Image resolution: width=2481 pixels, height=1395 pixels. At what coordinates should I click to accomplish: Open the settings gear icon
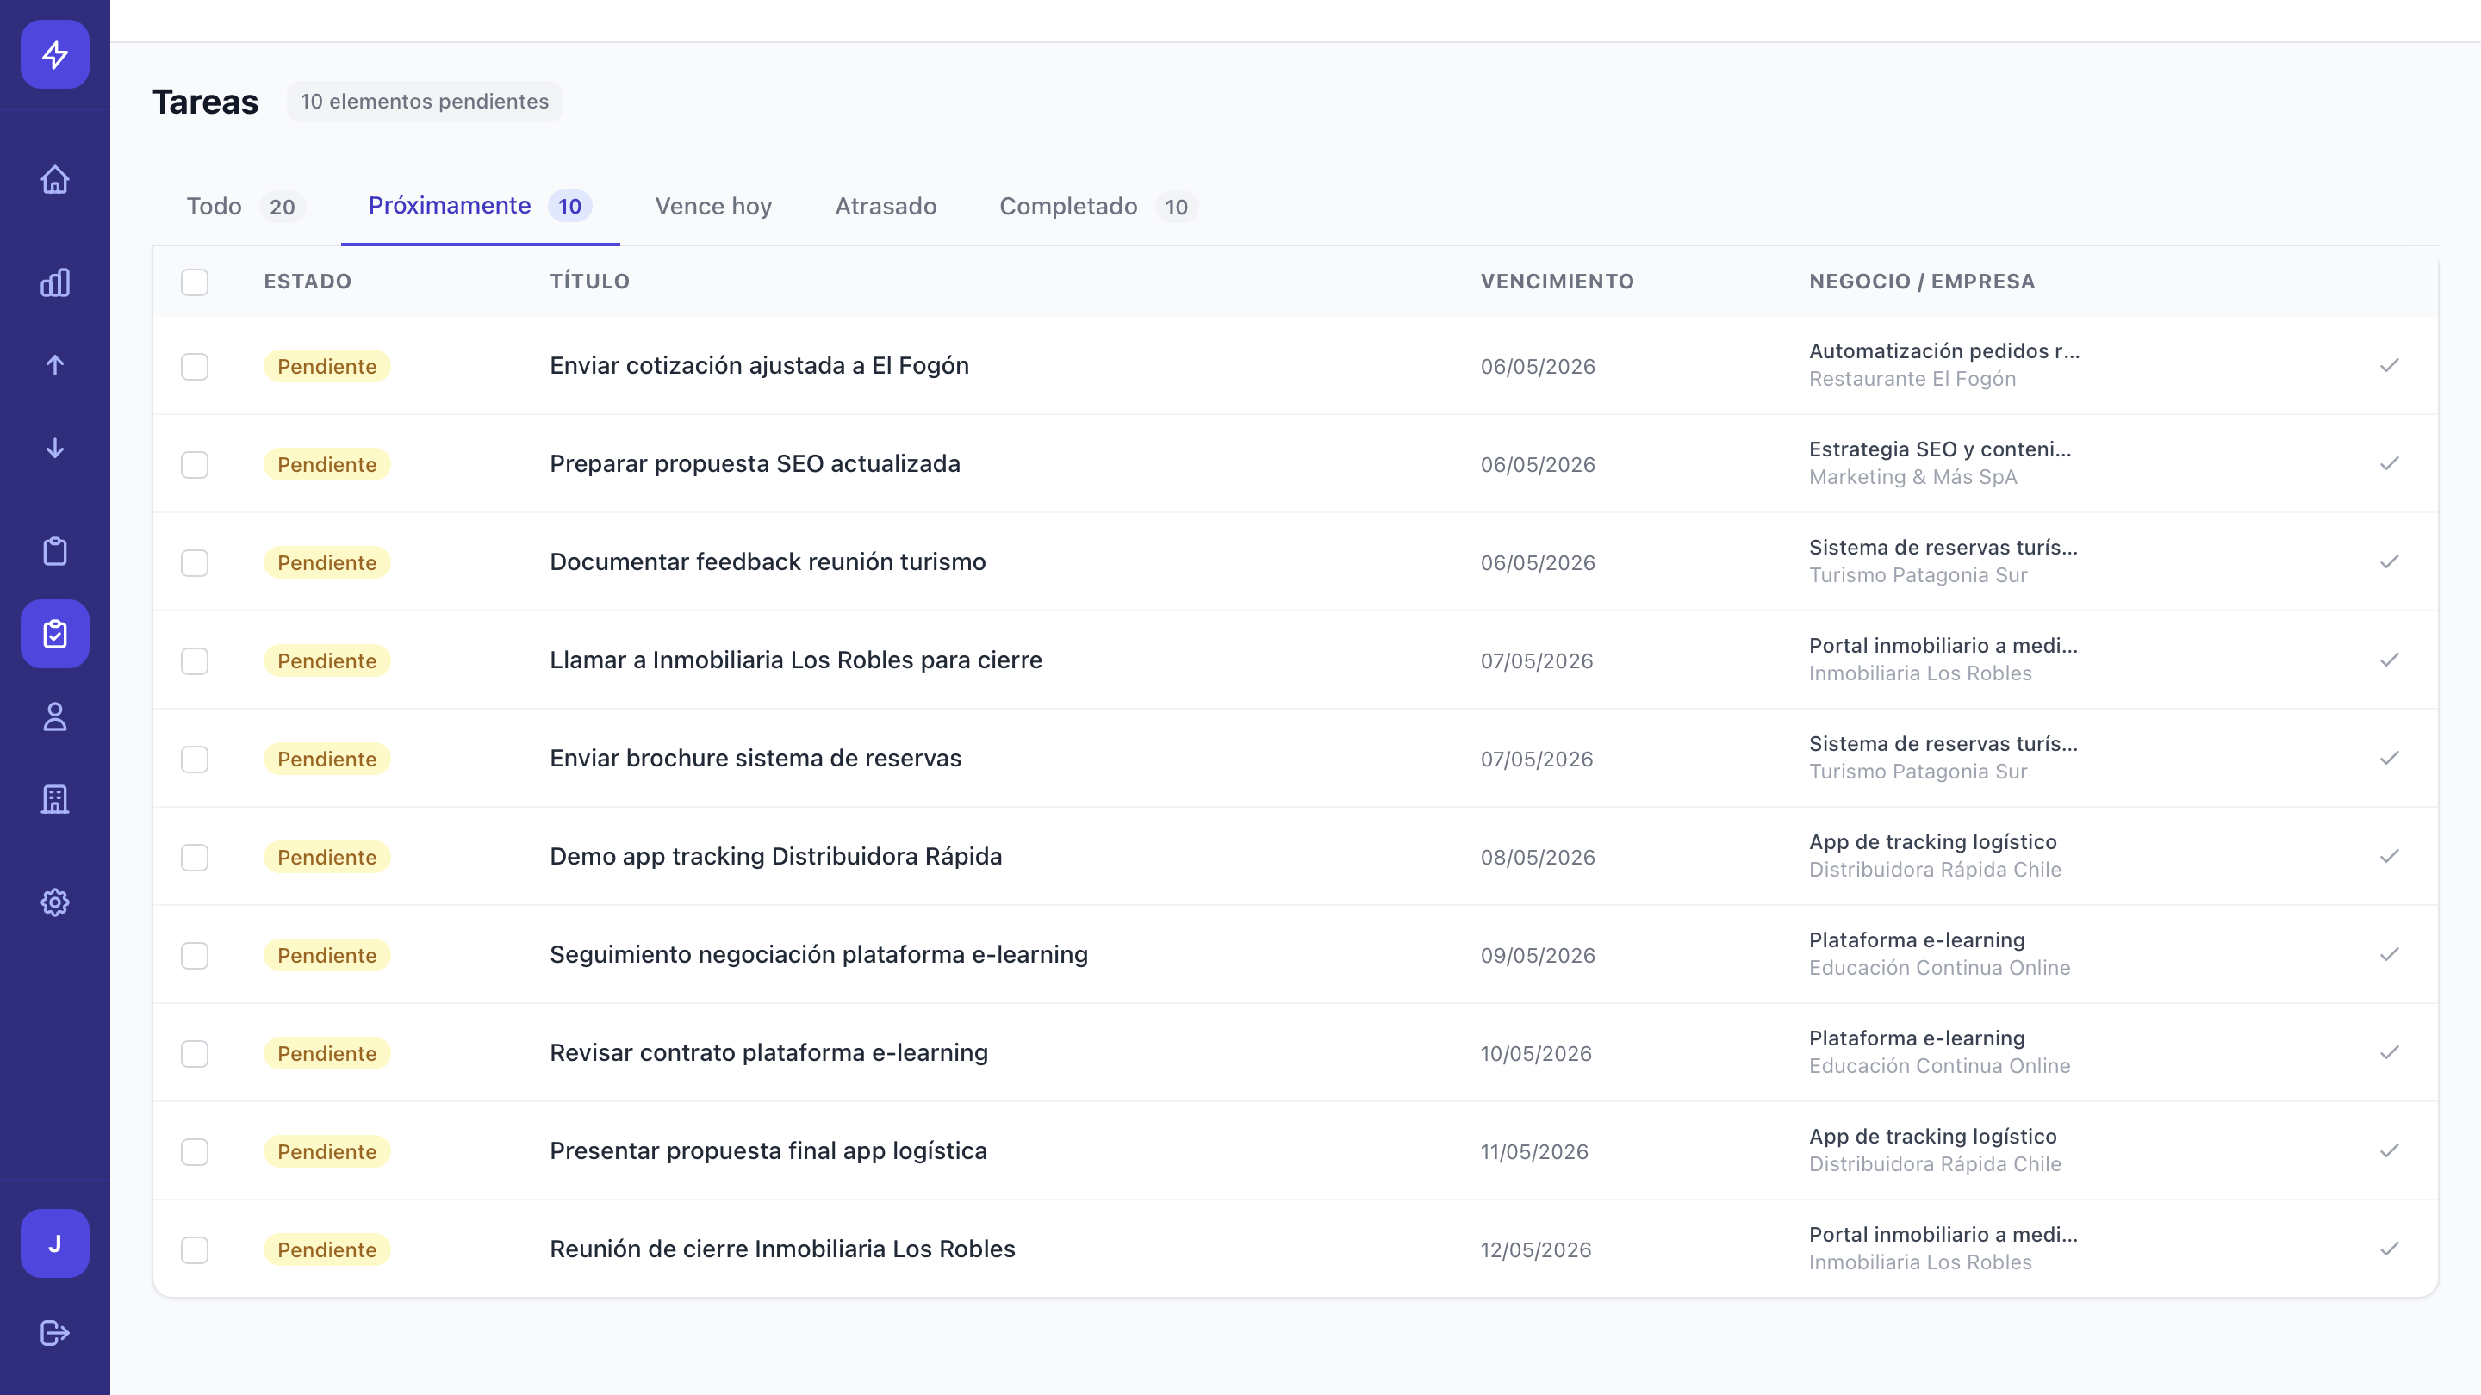click(x=55, y=902)
